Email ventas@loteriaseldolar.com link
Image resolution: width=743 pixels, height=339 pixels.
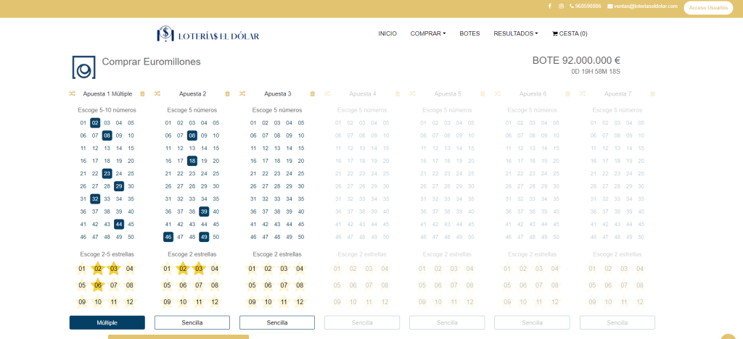pos(643,6)
